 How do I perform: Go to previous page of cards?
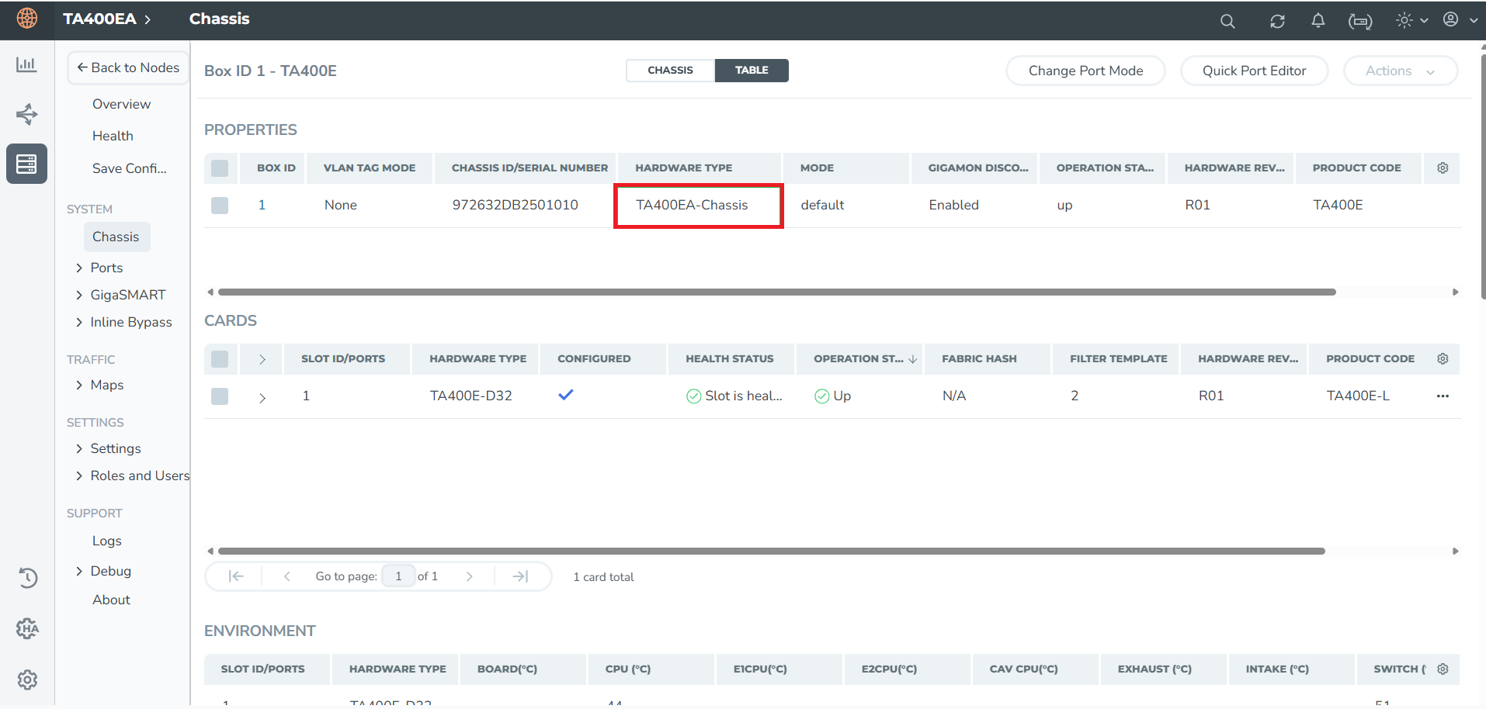(287, 576)
